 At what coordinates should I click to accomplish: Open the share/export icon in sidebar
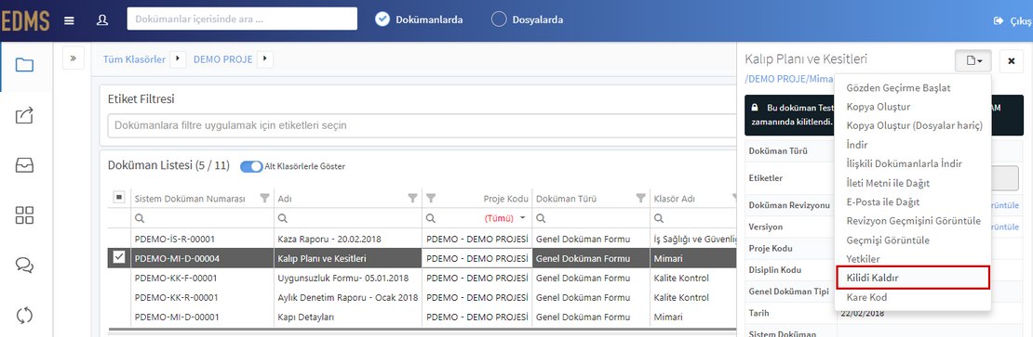24,116
